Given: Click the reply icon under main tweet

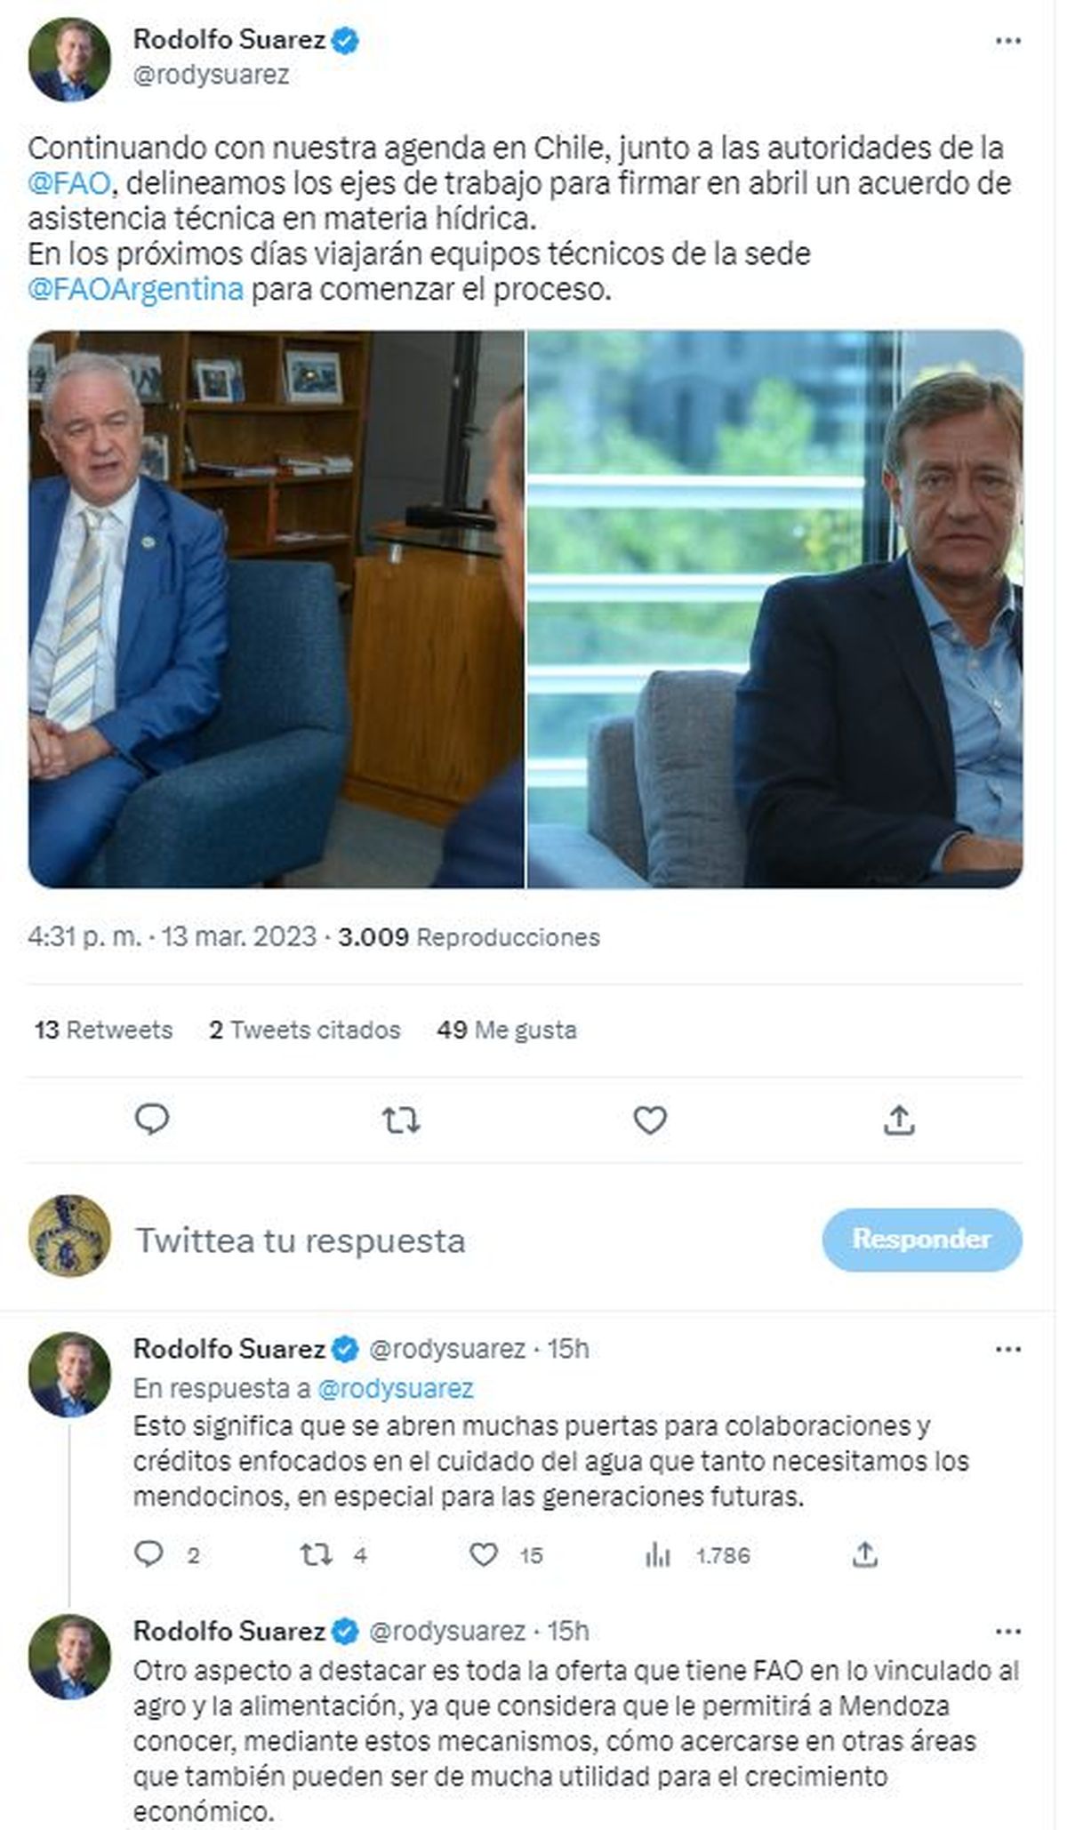Looking at the screenshot, I should pyautogui.click(x=152, y=1120).
